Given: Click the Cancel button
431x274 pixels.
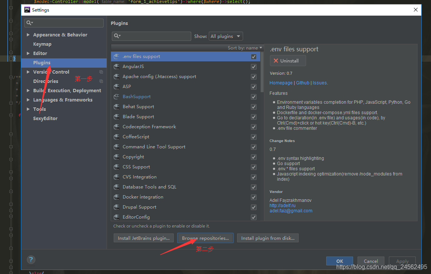Looking at the screenshot, I should coord(371,261).
